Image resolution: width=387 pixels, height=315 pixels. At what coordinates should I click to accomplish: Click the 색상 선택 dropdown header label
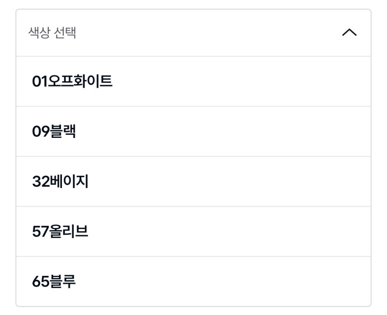coord(52,33)
